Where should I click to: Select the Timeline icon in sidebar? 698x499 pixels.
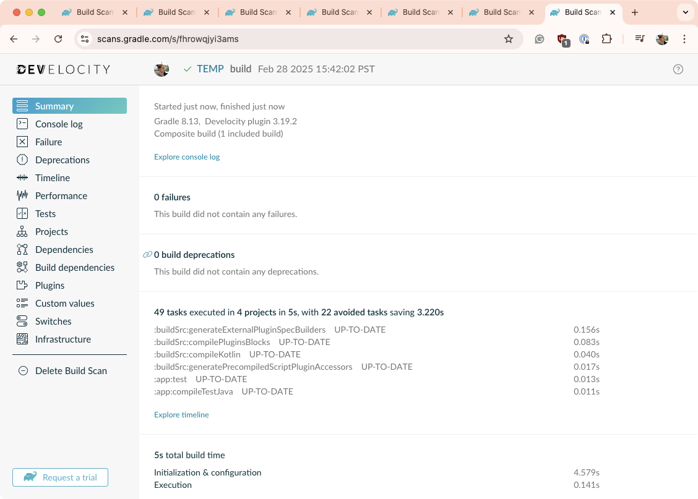(x=22, y=177)
